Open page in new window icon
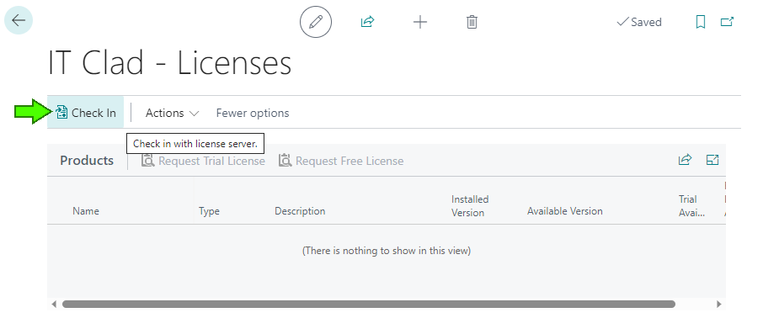Screen dimensions: 779x334 (x=728, y=22)
